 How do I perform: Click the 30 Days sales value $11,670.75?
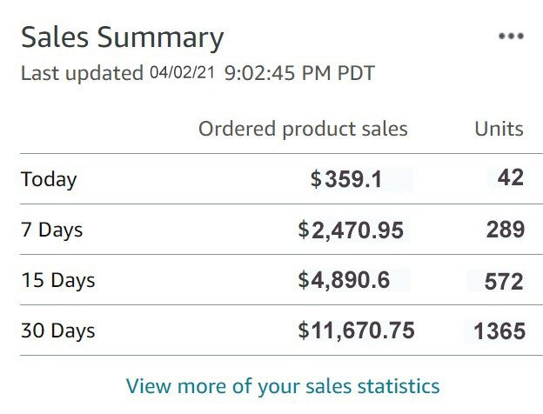tap(357, 331)
